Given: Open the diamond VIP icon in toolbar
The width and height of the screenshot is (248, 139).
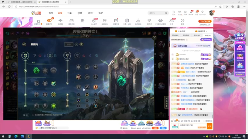Looking at the screenshot, I should pos(149,21).
